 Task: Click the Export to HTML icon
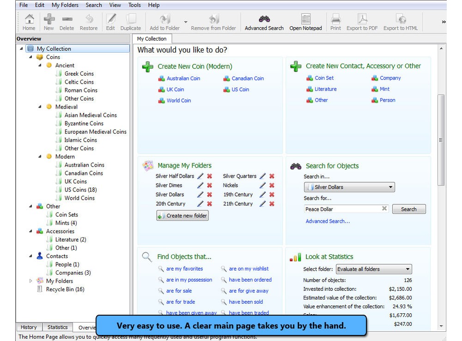400,22
